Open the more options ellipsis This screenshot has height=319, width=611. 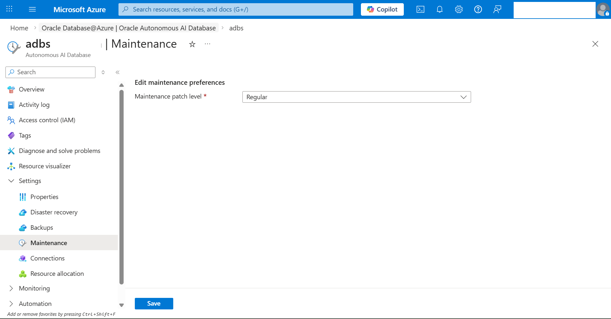pyautogui.click(x=208, y=44)
